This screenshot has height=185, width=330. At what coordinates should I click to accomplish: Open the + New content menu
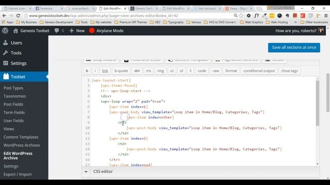[77, 31]
